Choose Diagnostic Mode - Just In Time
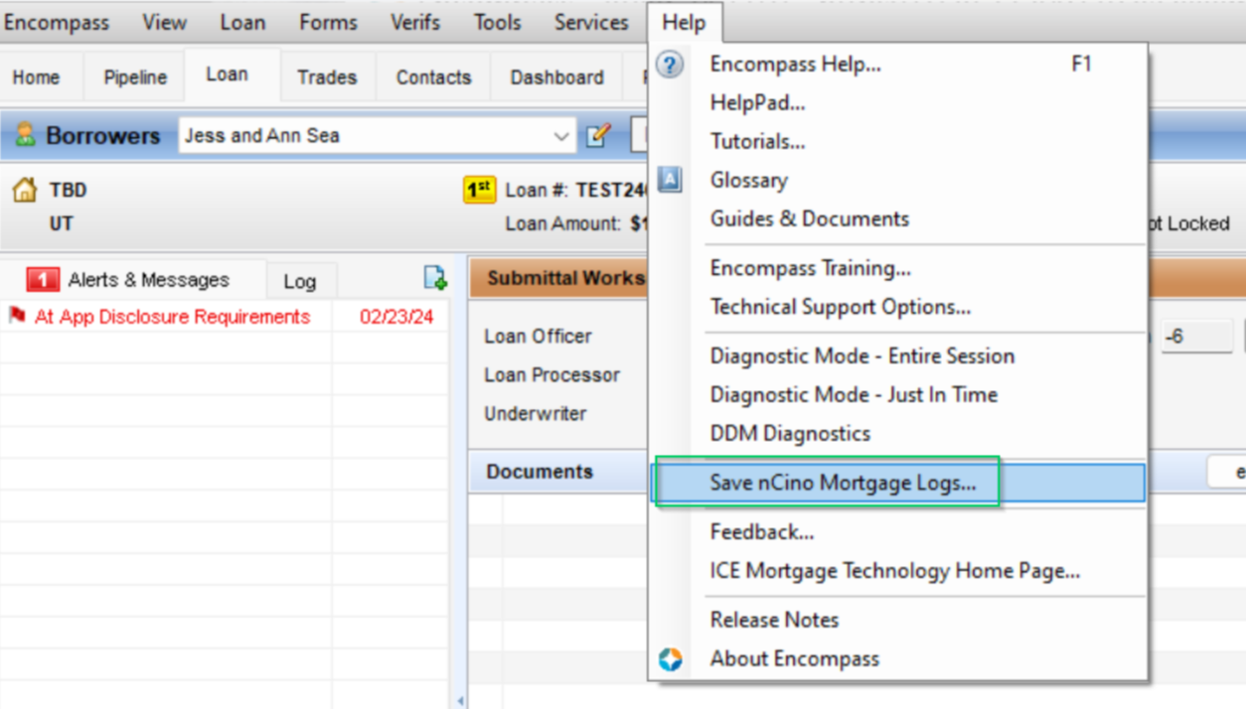 (897, 394)
